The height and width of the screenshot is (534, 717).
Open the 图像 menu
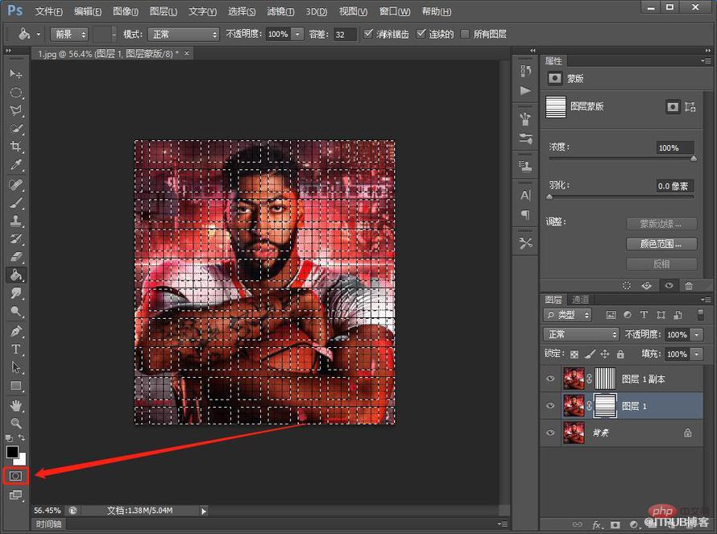126,11
